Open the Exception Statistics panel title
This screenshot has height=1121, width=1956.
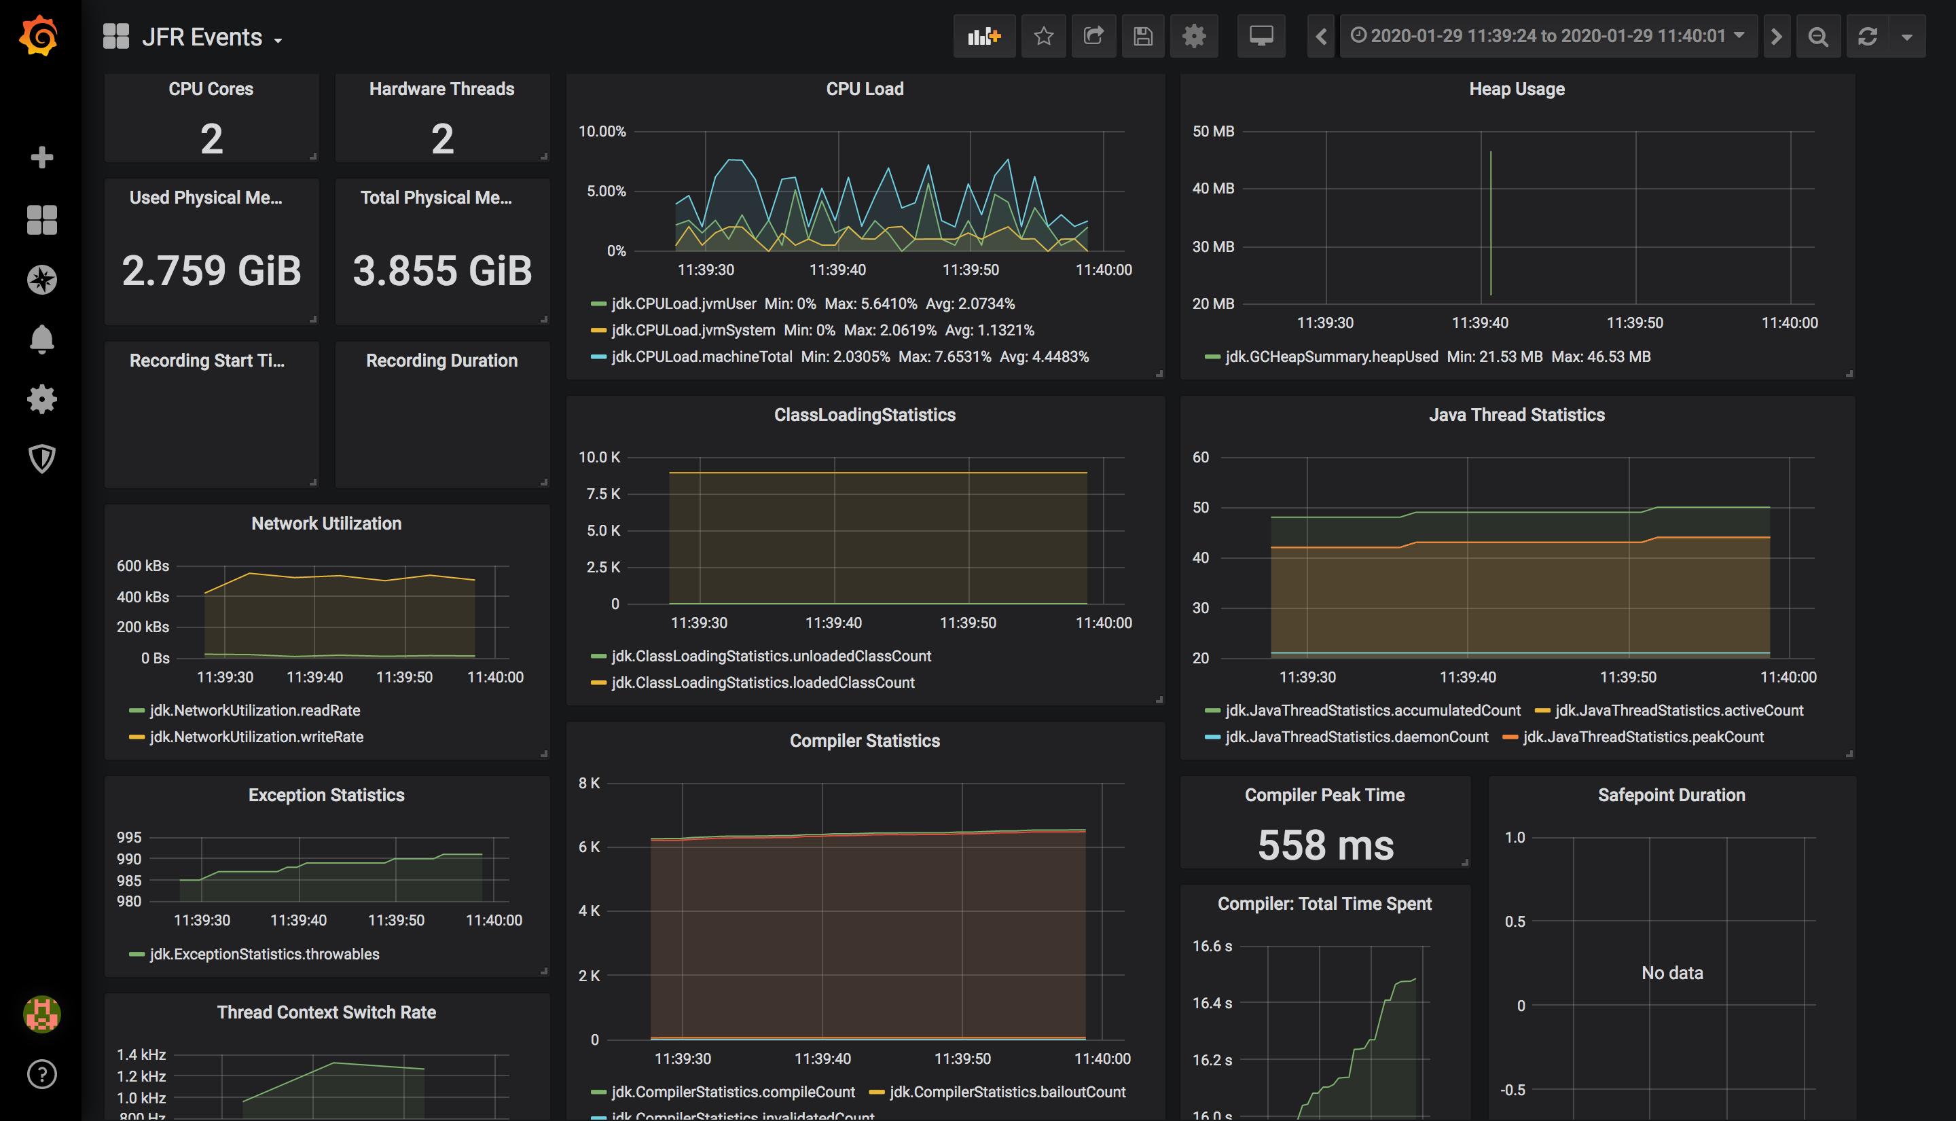327,794
